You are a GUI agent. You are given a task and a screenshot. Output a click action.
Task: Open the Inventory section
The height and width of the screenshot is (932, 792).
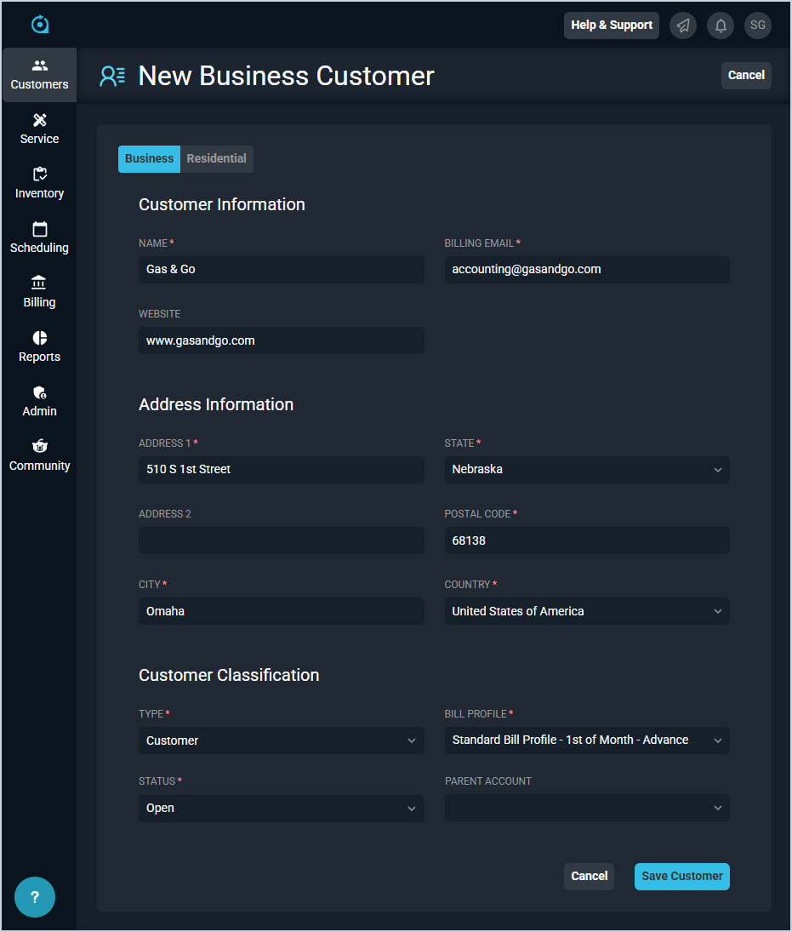39,184
